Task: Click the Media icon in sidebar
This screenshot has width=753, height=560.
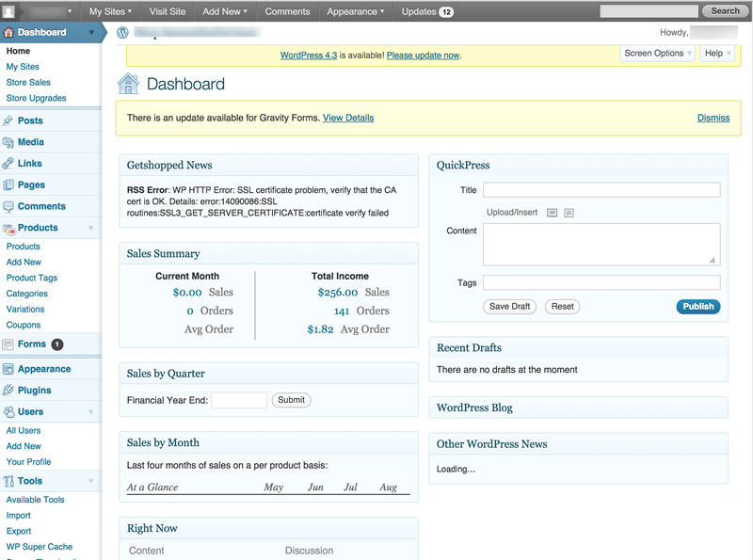Action: tap(8, 142)
